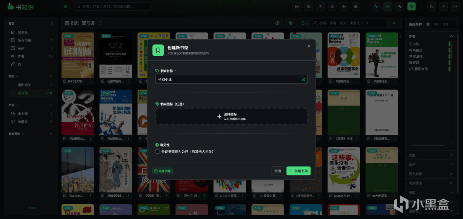The height and width of the screenshot is (219, 463).
Task: Expand the 图书类型 filter section
Action: click(430, 174)
